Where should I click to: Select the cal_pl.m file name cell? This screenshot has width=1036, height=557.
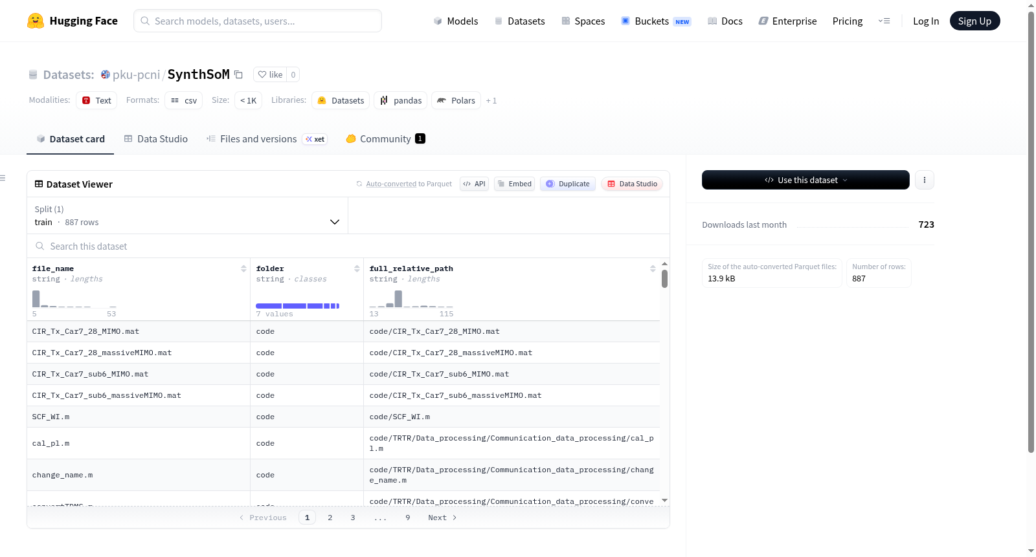pyautogui.click(x=139, y=443)
